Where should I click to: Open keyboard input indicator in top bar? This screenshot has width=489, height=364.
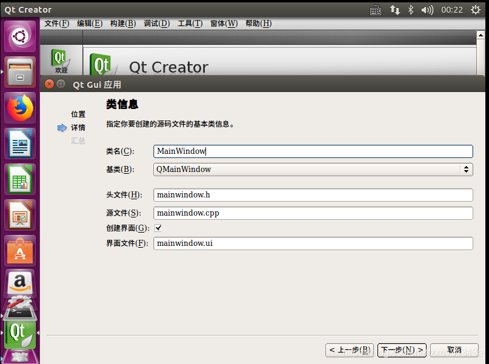point(376,10)
